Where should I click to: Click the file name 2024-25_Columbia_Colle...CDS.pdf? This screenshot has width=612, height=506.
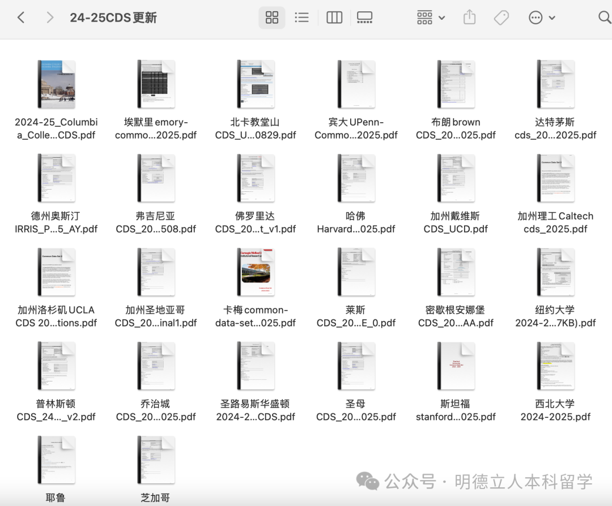point(56,128)
